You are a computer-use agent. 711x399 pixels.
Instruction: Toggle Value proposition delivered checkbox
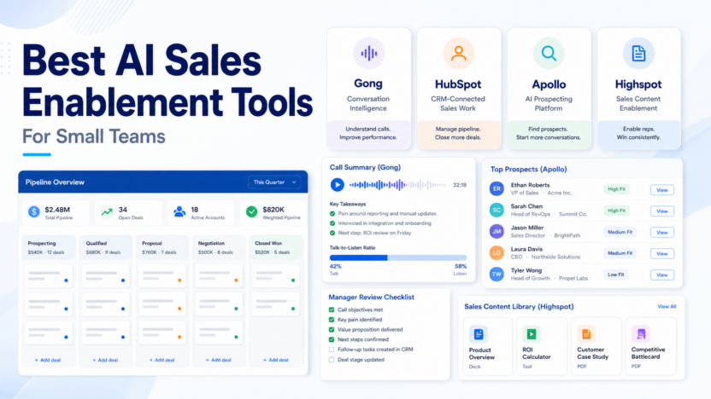tap(332, 330)
